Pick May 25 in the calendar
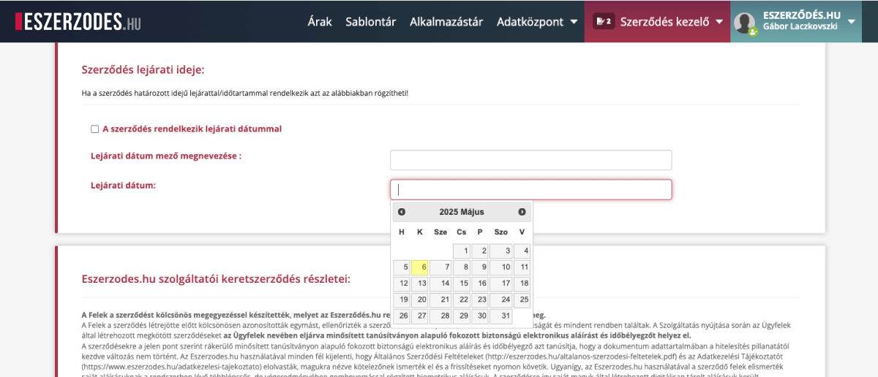The height and width of the screenshot is (377, 878). tap(522, 300)
